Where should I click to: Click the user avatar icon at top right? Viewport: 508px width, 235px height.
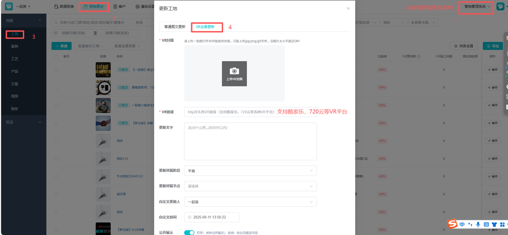502,6
